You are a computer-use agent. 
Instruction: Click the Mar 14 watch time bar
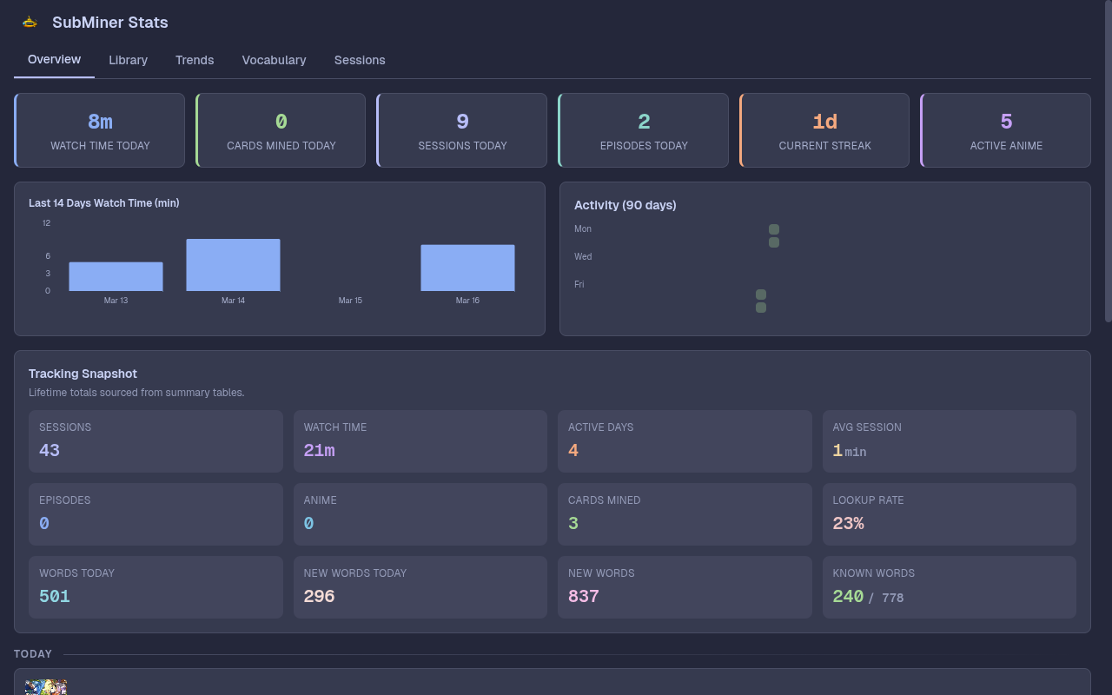(233, 265)
